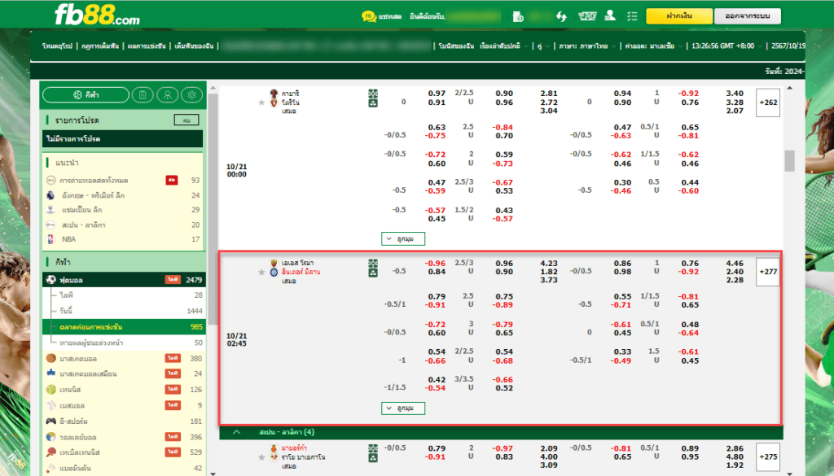
Task: Open the odds type dropdown showing Malaysia
Action: click(653, 46)
